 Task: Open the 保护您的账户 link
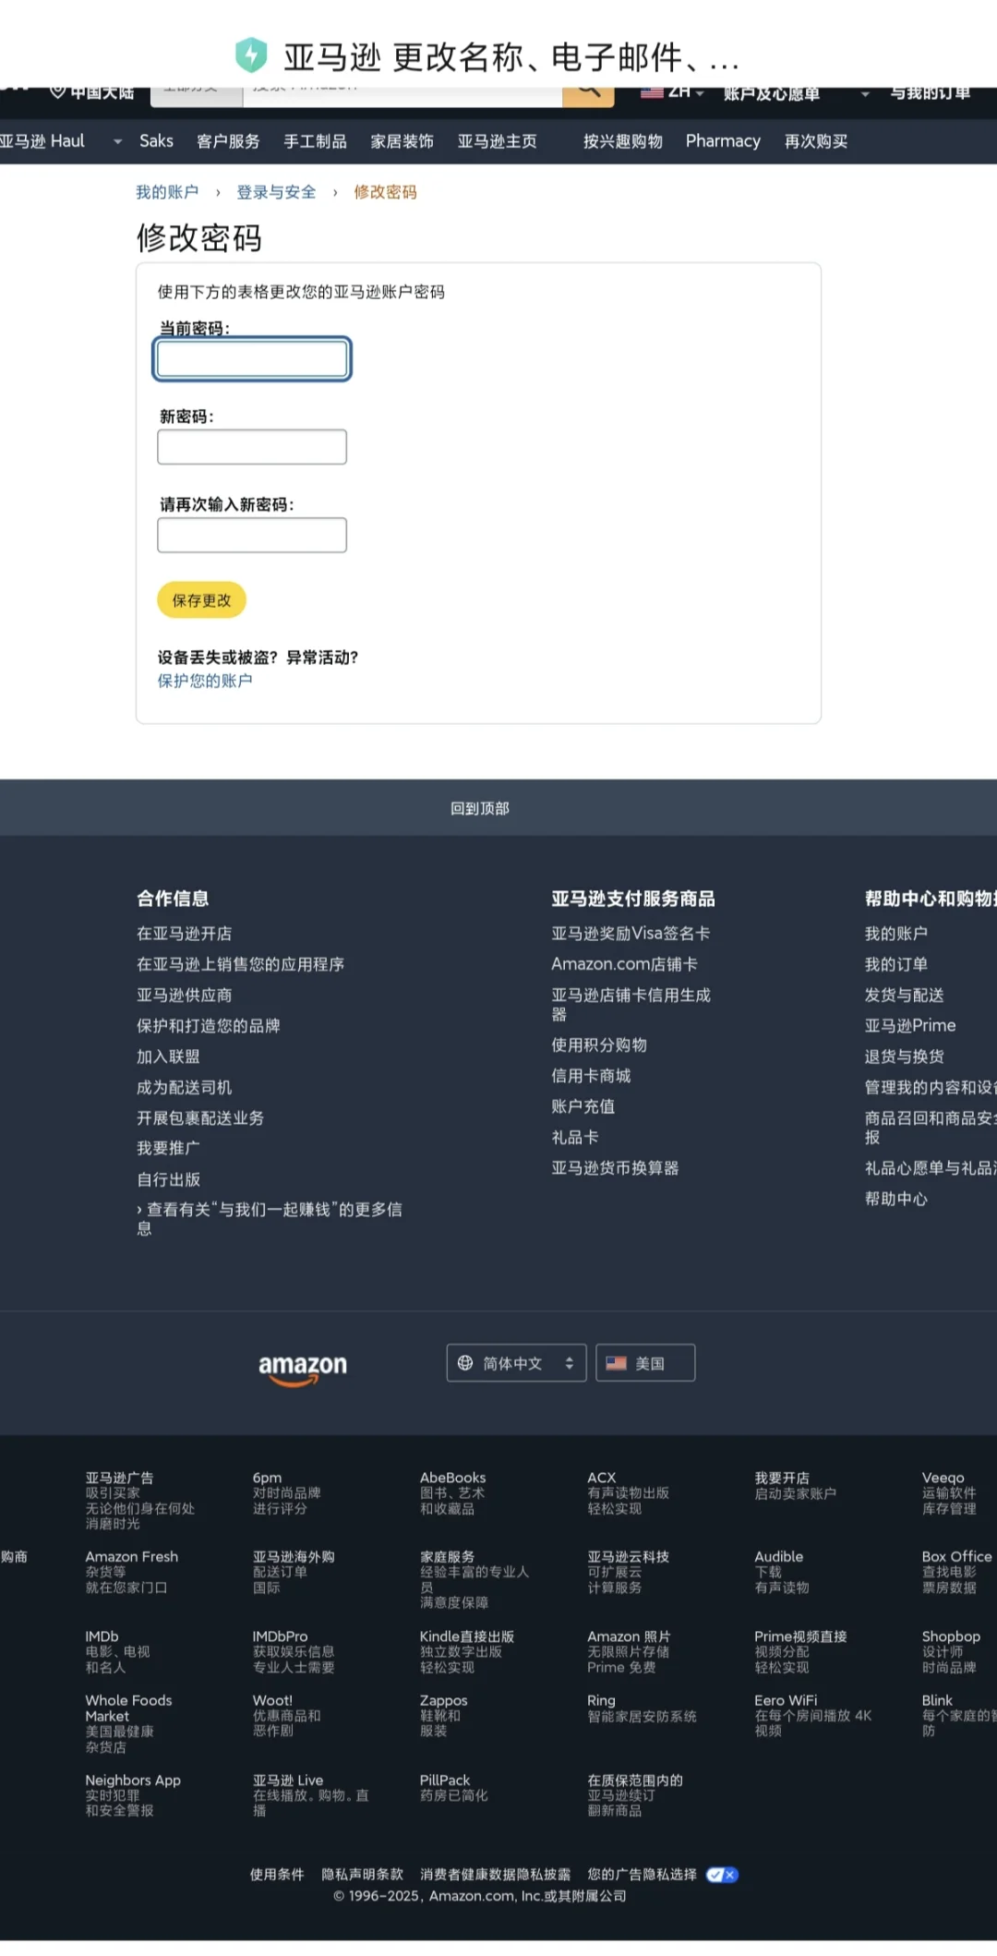(x=204, y=681)
